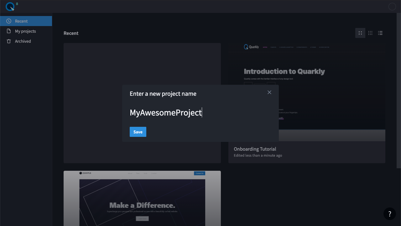Click the file icon beside My projects

click(9, 31)
